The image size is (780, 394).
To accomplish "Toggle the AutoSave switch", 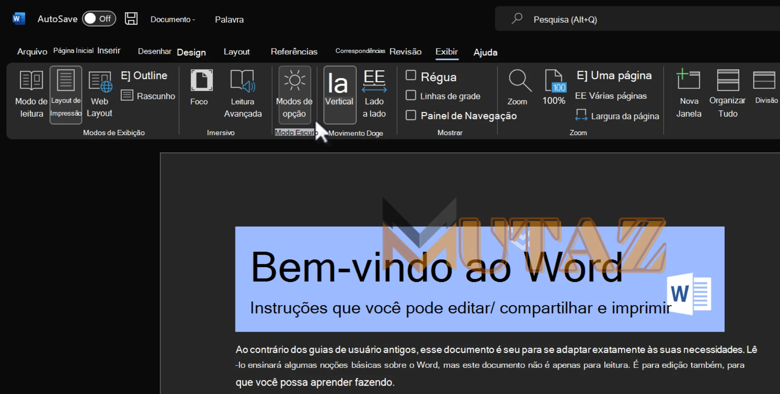I will tap(99, 18).
